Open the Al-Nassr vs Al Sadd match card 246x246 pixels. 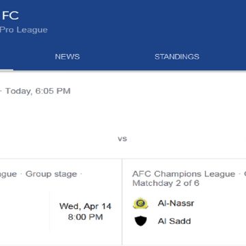184,202
